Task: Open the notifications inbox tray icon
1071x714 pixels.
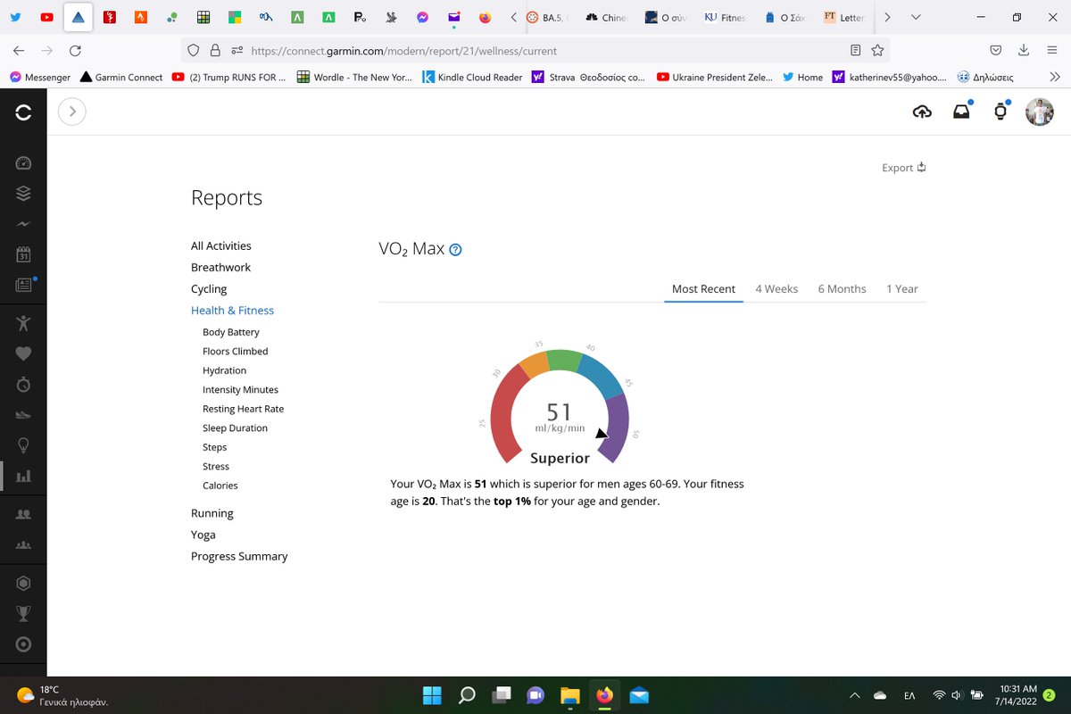Action: coord(961,112)
